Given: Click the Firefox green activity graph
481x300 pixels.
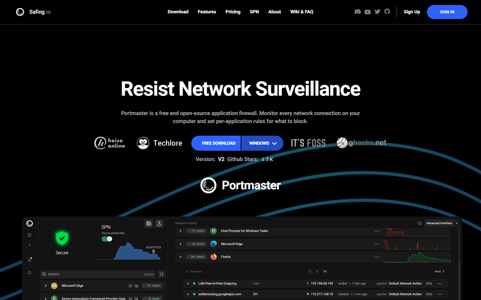Looking at the screenshot, I should 417,257.
